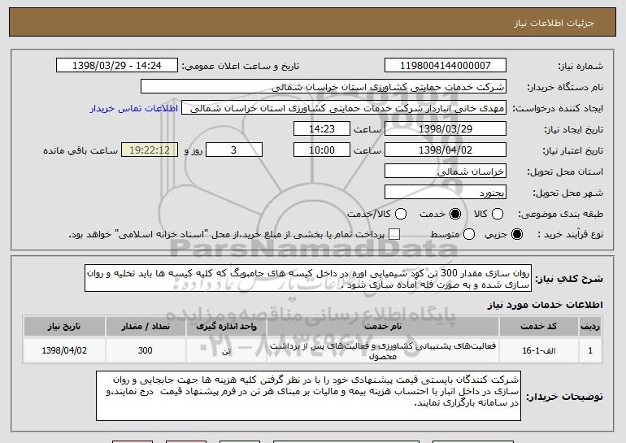Screen dimensions: 626x443
Task: Click the remaining time countdown 19:22:12
Action: tap(150, 150)
